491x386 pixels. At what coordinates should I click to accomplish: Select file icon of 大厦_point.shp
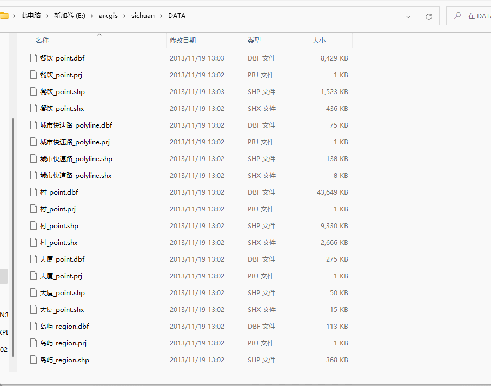(x=34, y=292)
